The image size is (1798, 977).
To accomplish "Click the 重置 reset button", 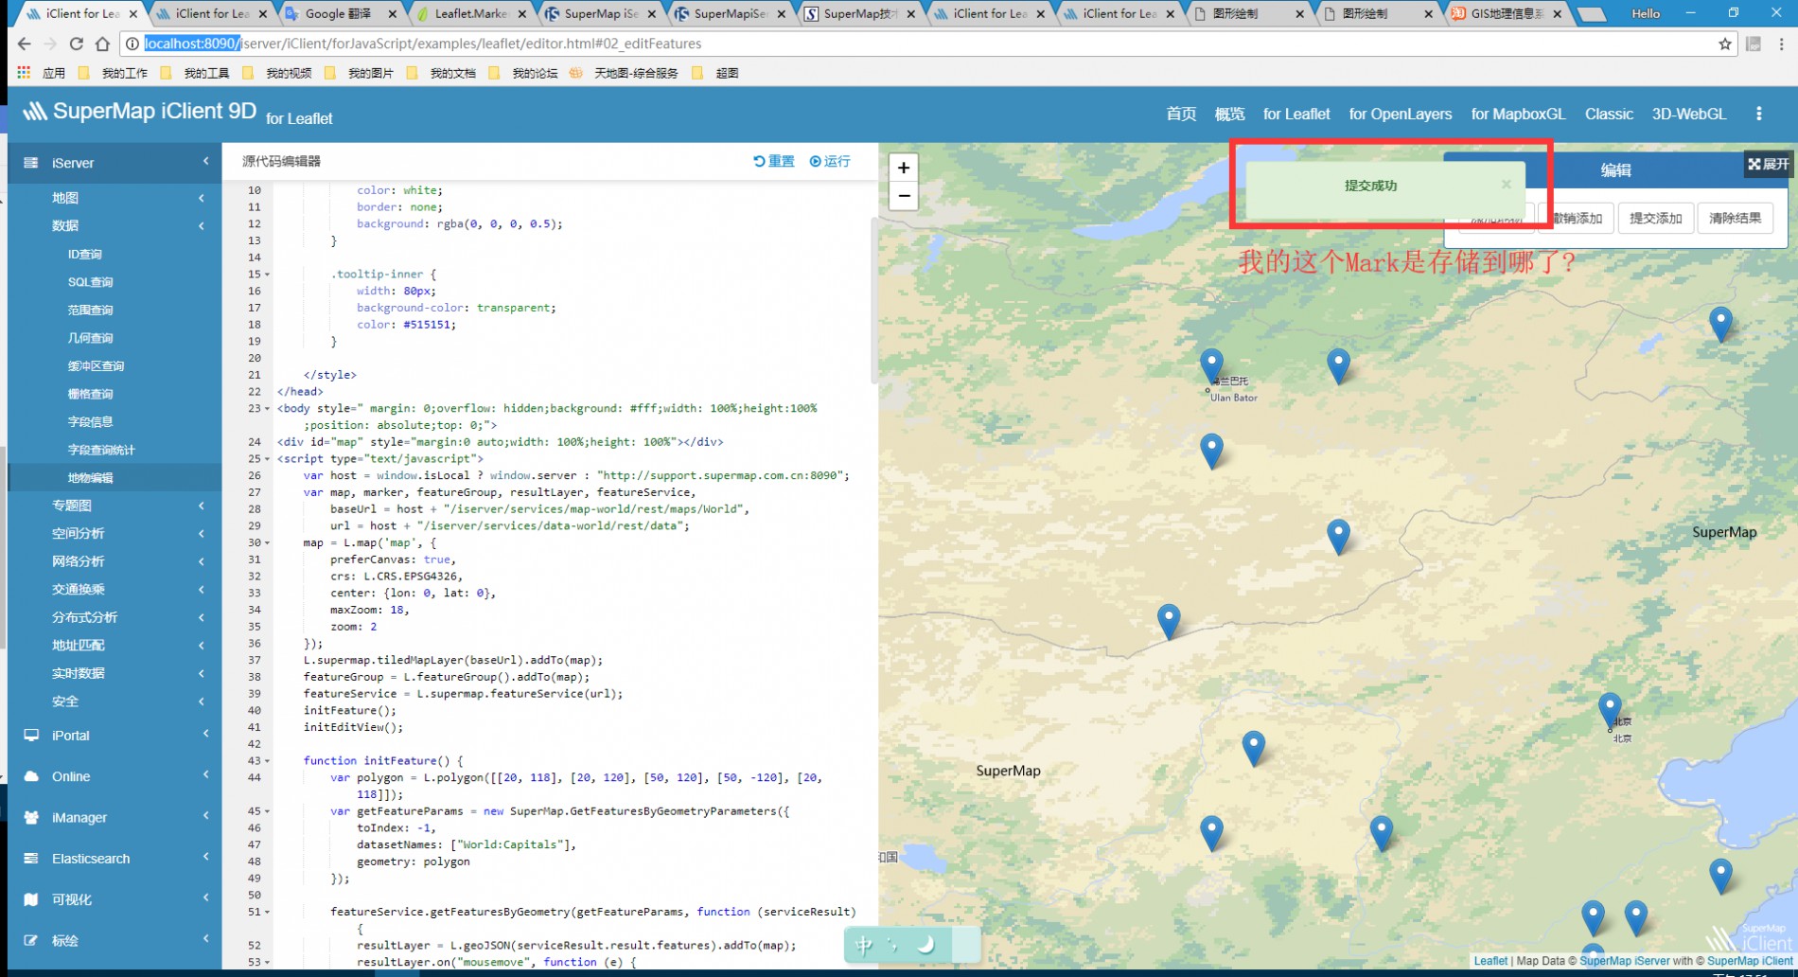I will [x=774, y=161].
